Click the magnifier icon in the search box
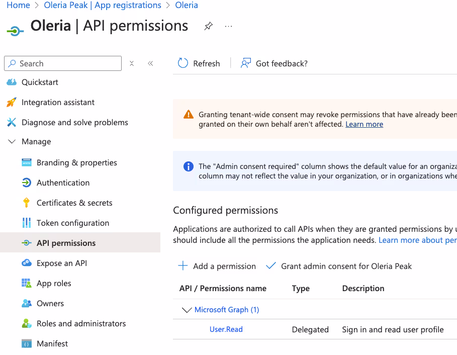This screenshot has height=355, width=457. tap(12, 63)
